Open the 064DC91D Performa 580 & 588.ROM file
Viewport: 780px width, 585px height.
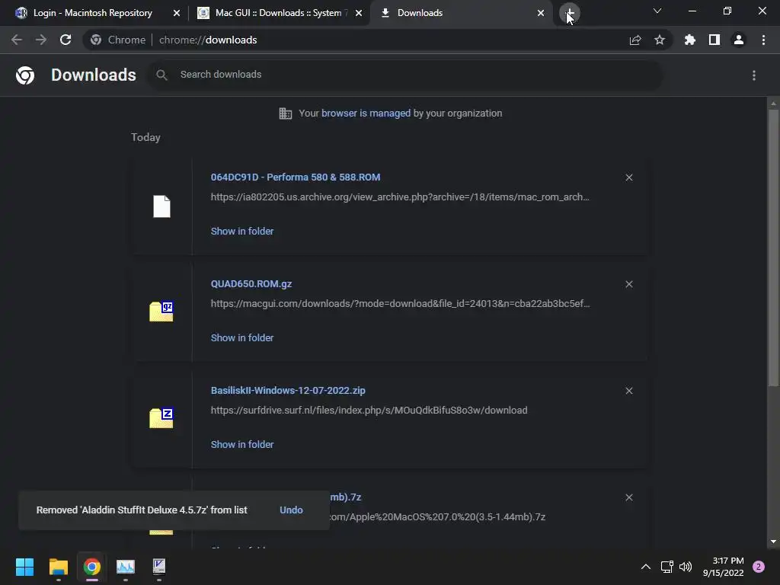(x=296, y=177)
